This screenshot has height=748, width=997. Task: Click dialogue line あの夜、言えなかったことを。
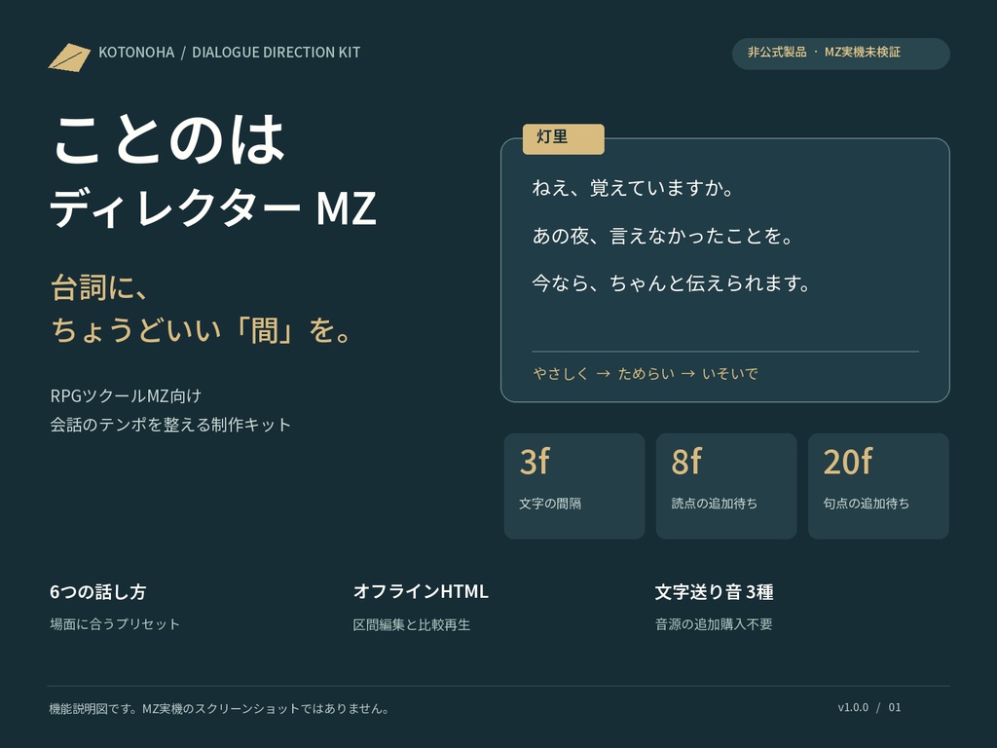pos(662,236)
